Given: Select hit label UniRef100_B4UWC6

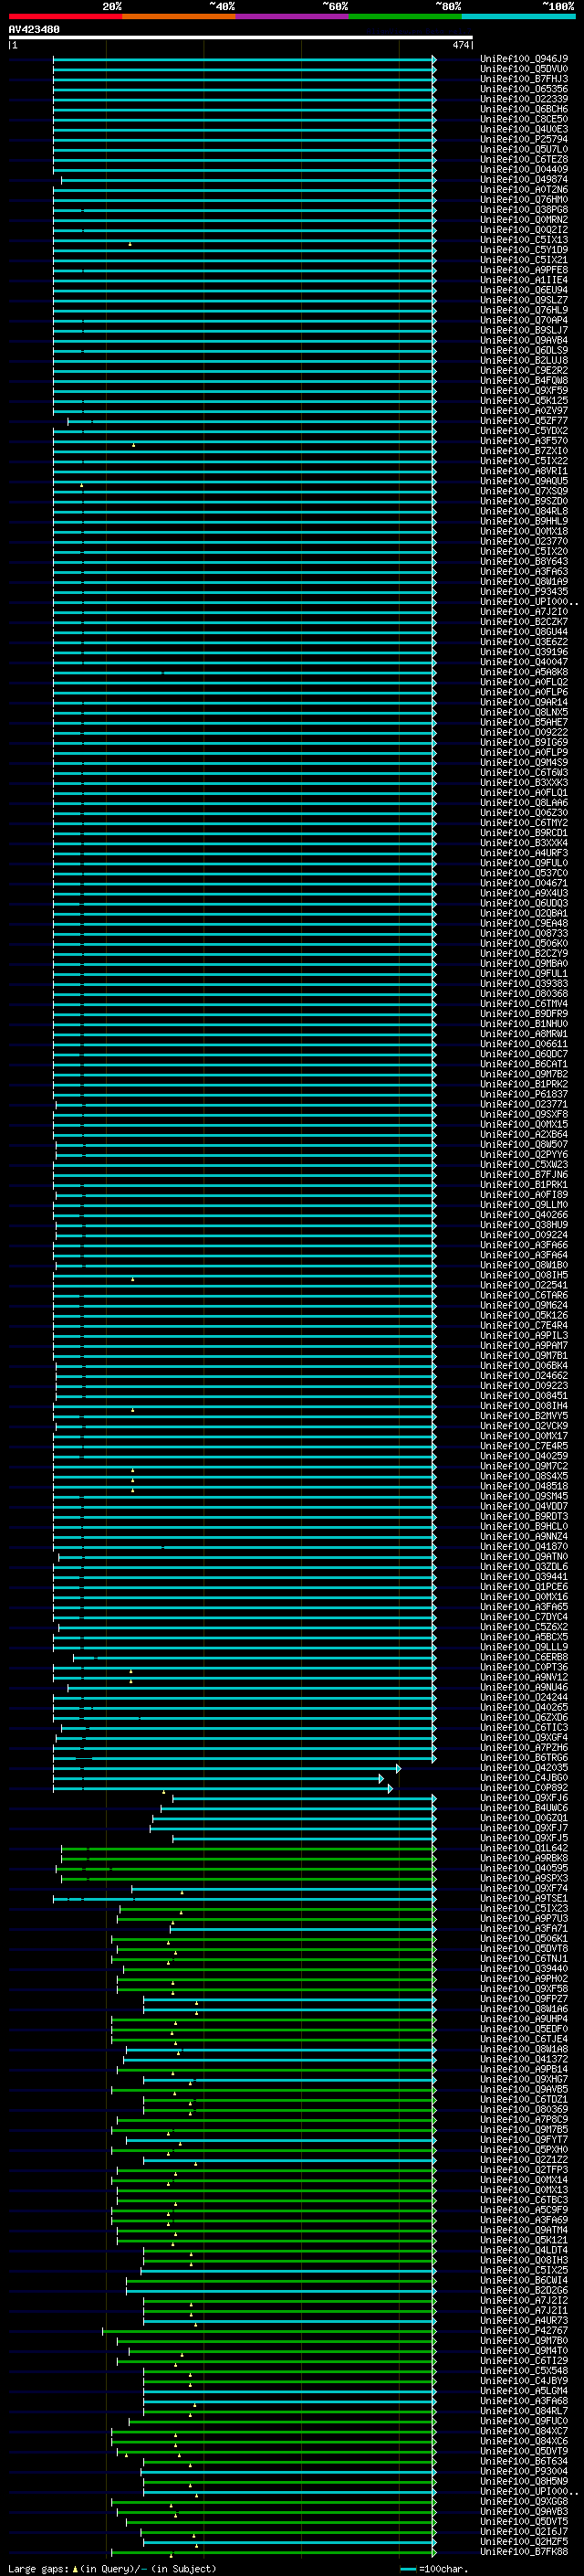Looking at the screenshot, I should 523,1808.
